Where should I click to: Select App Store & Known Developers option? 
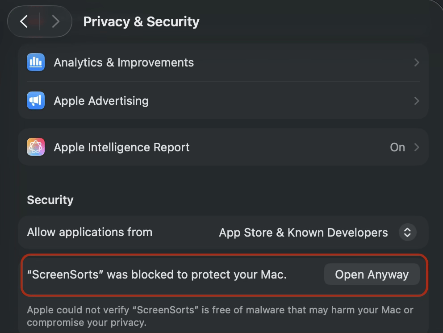point(303,232)
